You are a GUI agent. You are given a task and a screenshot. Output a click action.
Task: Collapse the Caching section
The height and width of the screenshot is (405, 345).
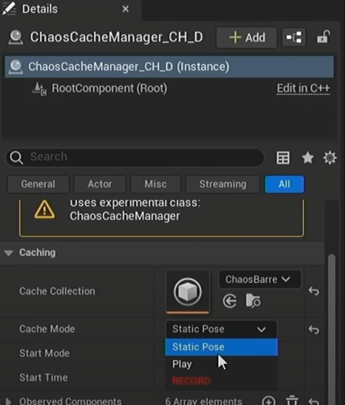tap(9, 252)
